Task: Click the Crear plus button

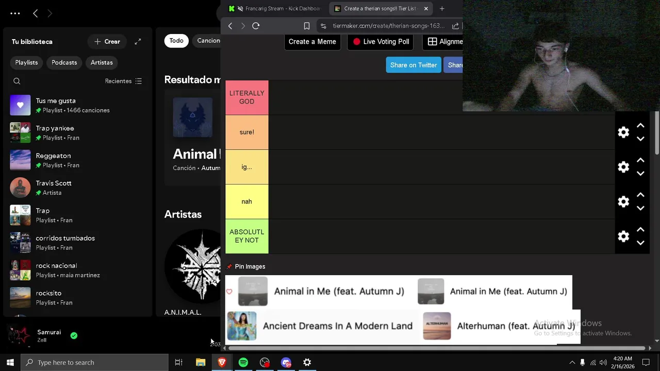Action: [107, 42]
